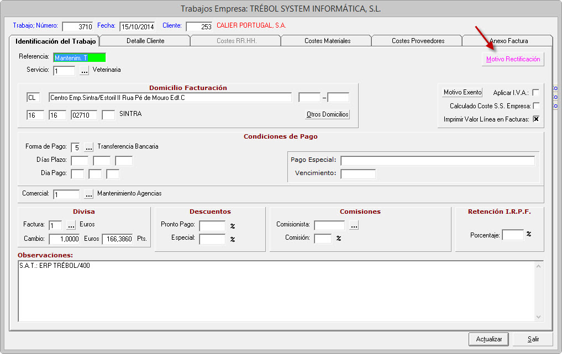Click the Cambio Euros field

point(64,239)
